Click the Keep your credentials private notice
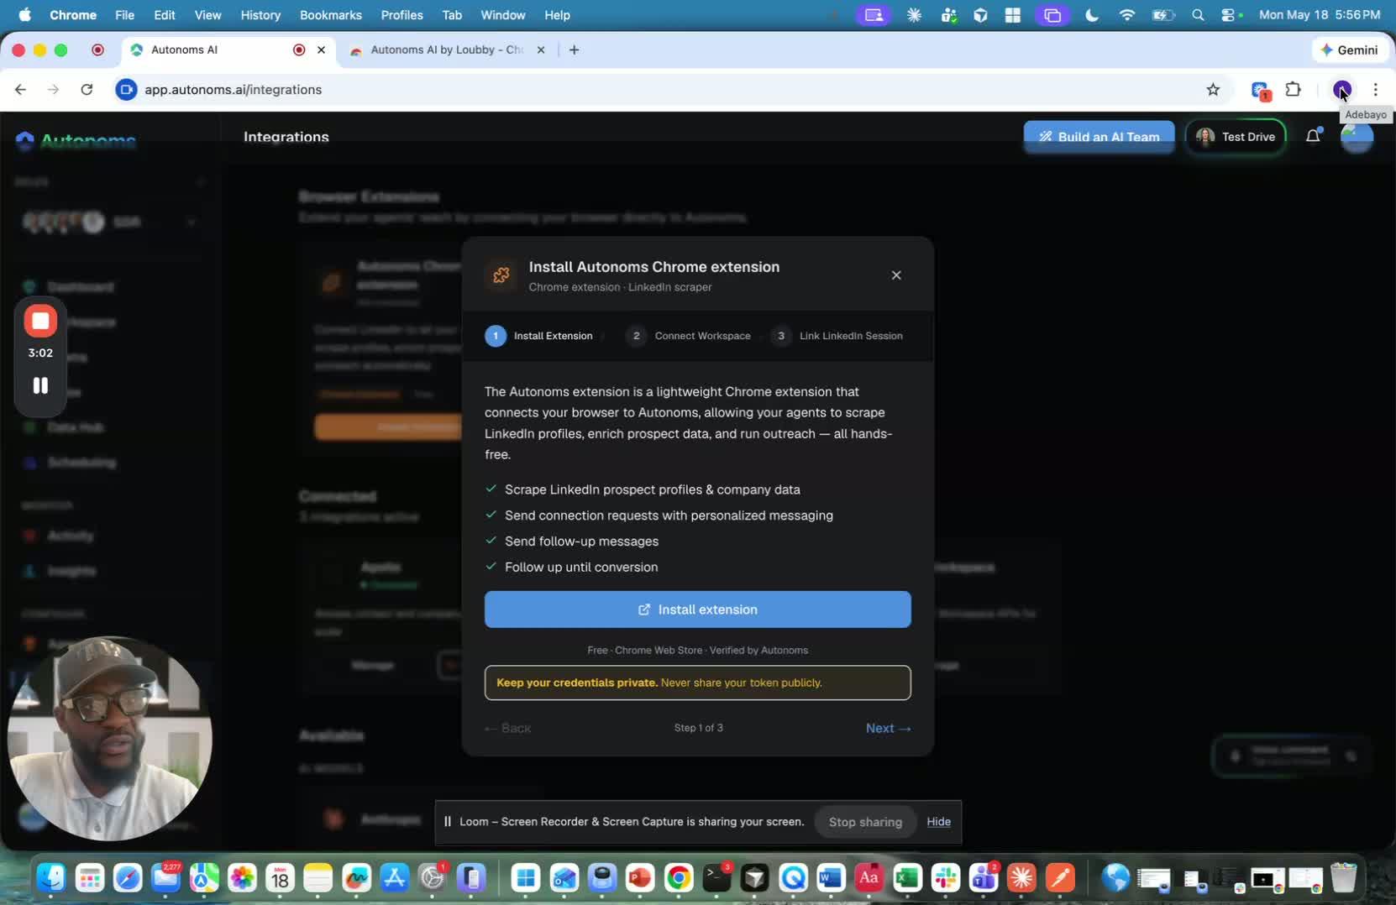1396x905 pixels. tap(697, 683)
